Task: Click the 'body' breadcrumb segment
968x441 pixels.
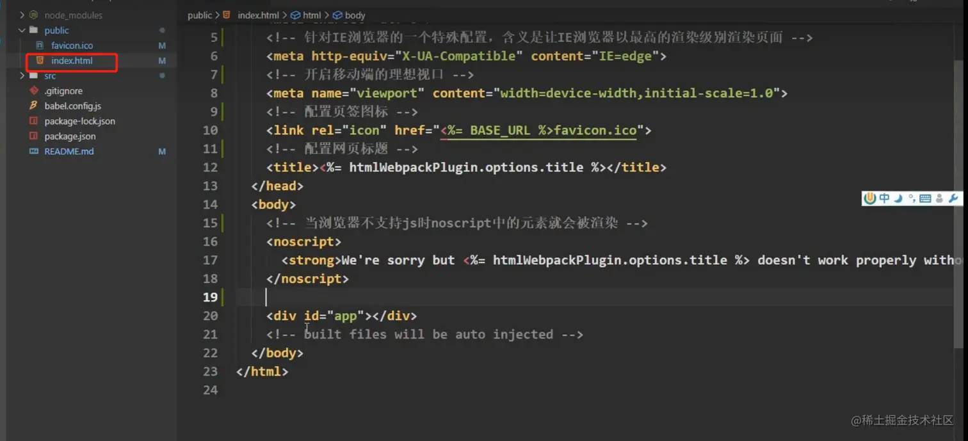Action: point(355,15)
